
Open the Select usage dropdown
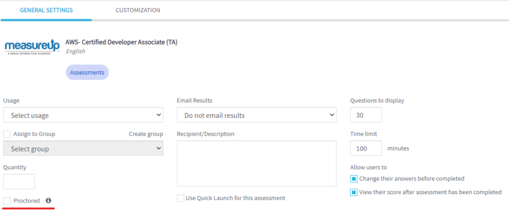83,115
